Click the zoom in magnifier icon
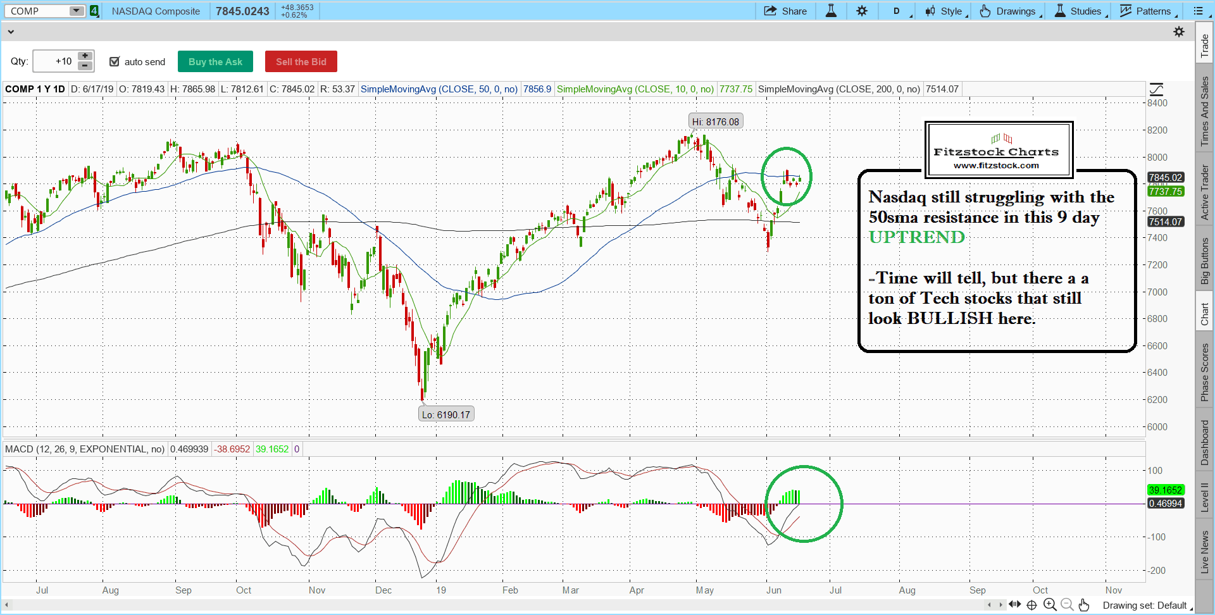1215x615 pixels. tap(1050, 605)
